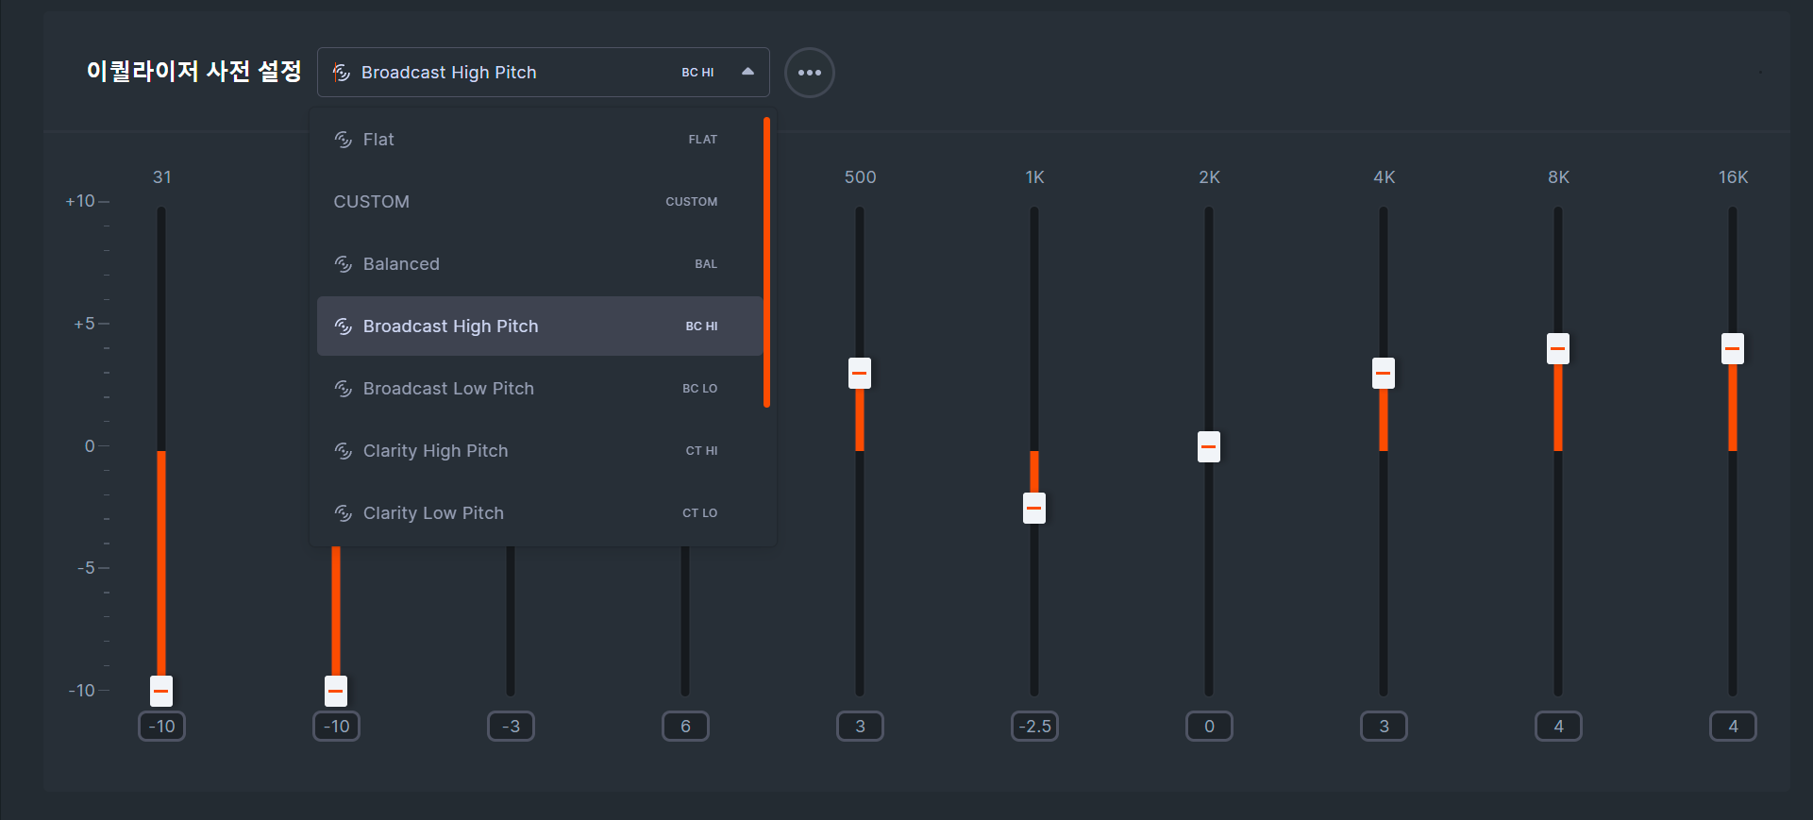Click the 31 Hz slider handle
The width and height of the screenshot is (1813, 820).
click(161, 691)
